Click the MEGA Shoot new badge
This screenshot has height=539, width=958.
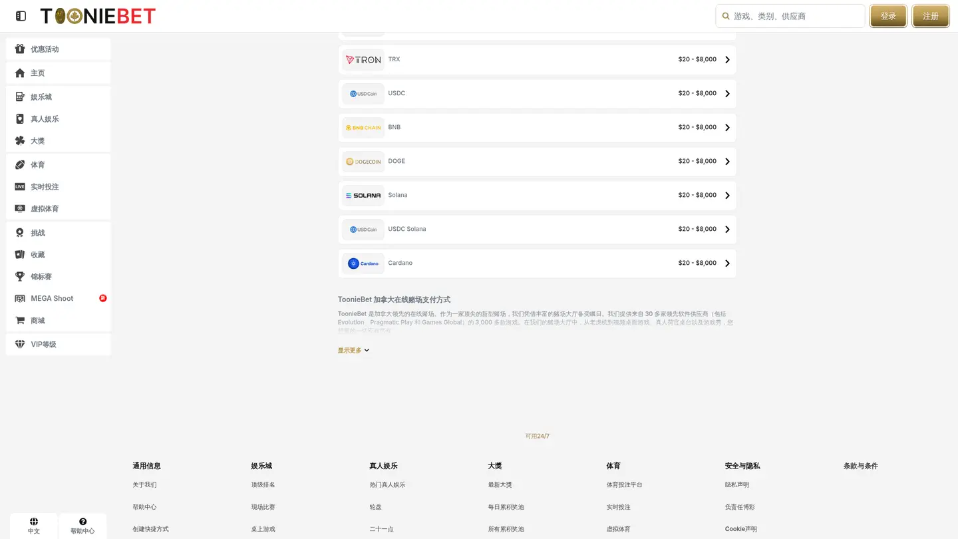pyautogui.click(x=103, y=298)
